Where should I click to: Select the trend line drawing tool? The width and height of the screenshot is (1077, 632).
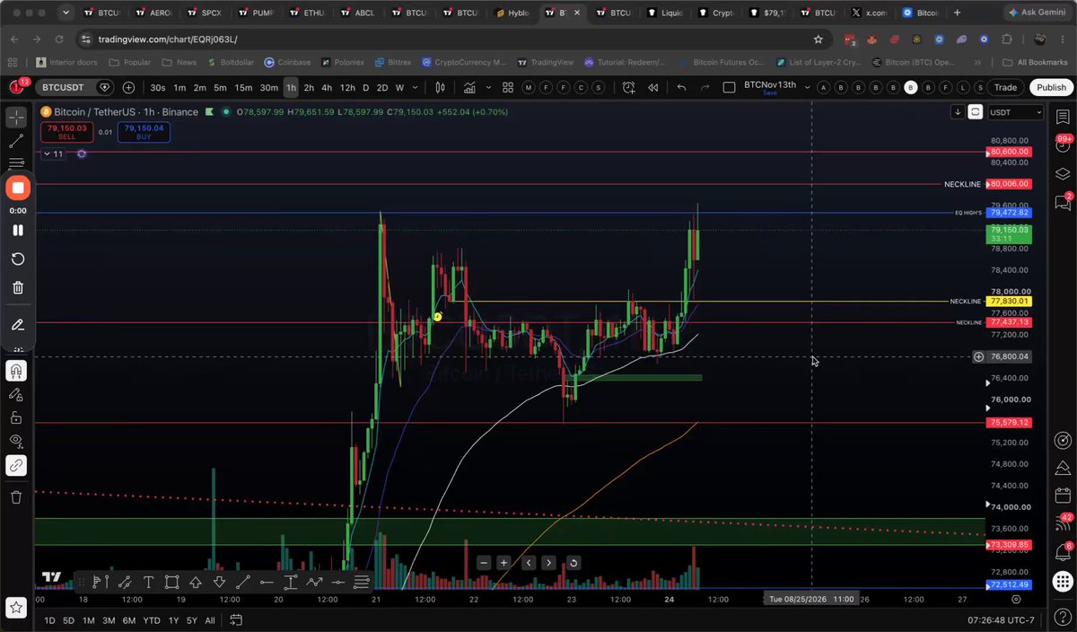(x=17, y=141)
